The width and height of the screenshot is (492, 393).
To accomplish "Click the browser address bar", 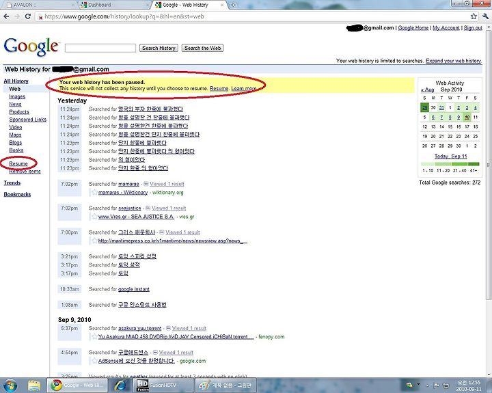I will (x=253, y=16).
